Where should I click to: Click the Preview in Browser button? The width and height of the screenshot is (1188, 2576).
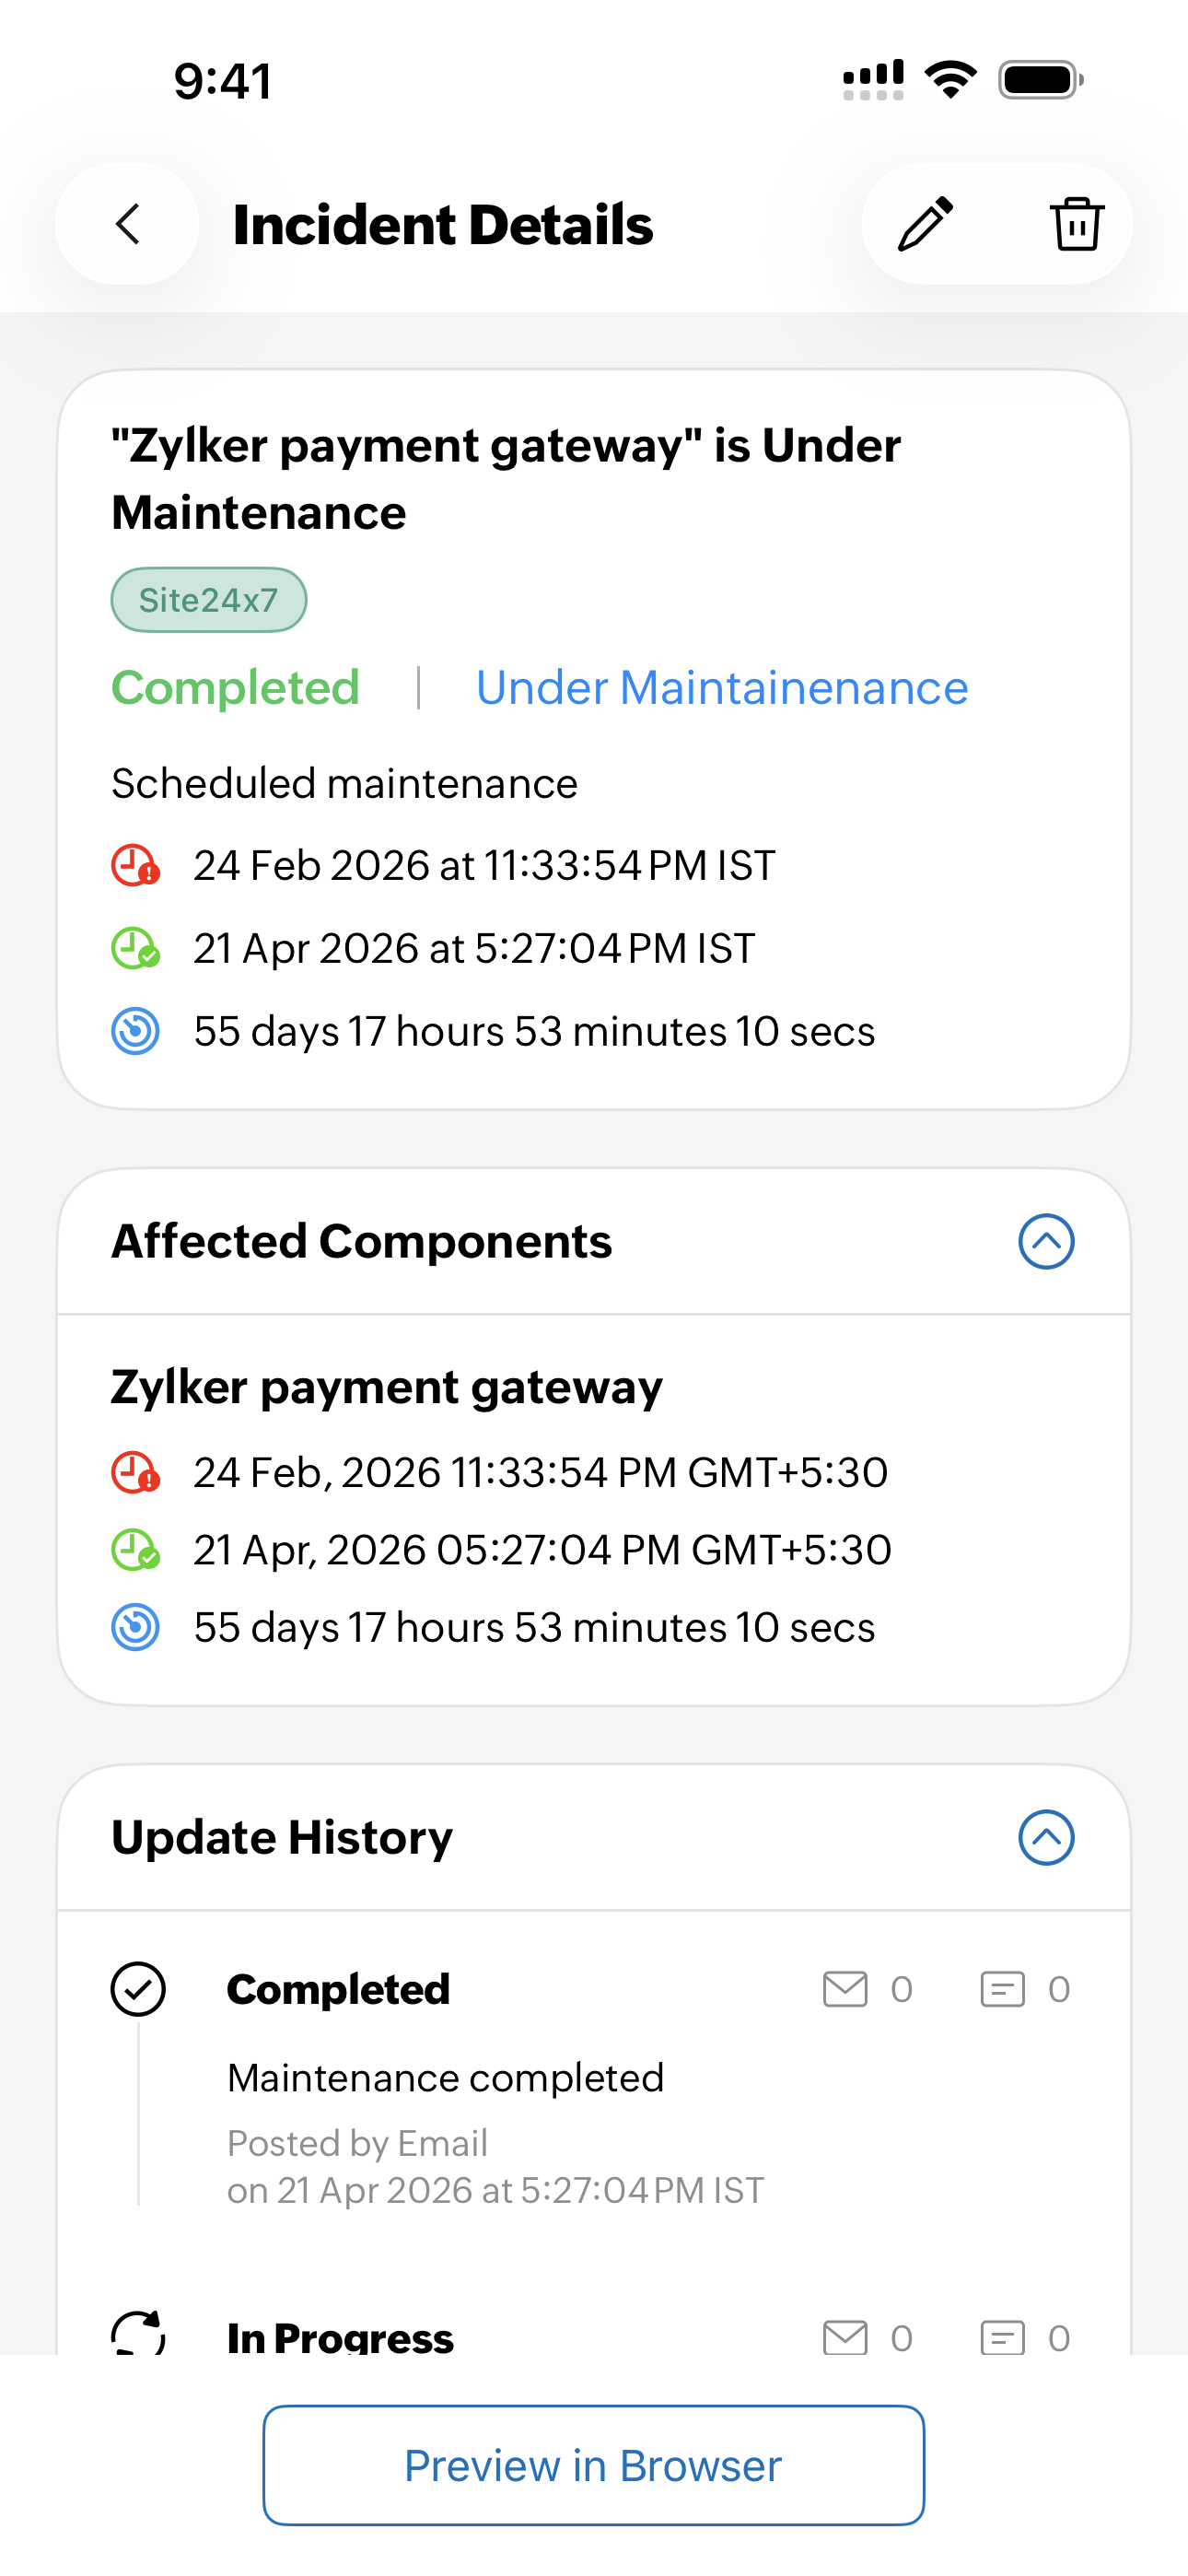tap(593, 2466)
